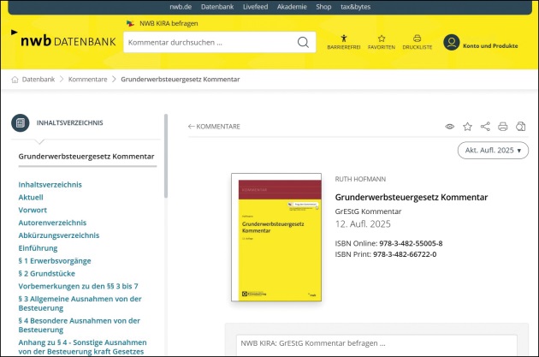The image size is (539, 357).
Task: Open § 1 Erwerbsvorgänge chapter
Action: point(55,260)
